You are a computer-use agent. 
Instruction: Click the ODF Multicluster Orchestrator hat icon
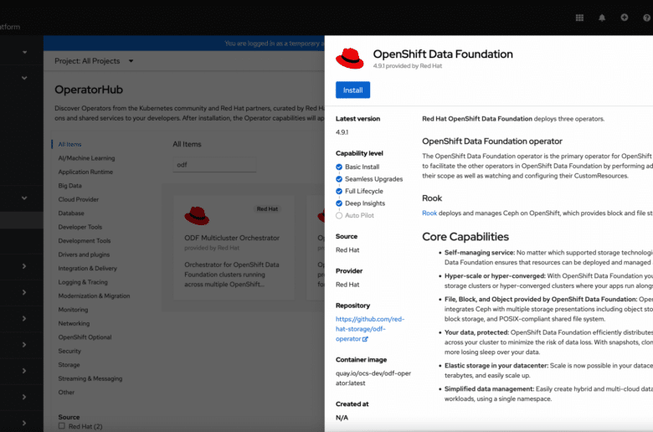[197, 216]
